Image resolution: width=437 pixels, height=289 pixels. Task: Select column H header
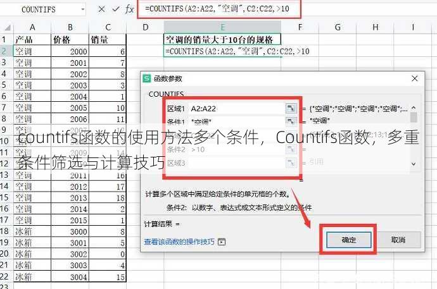[x=375, y=27]
